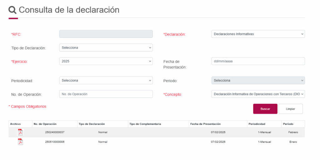Expand the Declaración dropdown
The image size is (320, 160).
[258, 34]
